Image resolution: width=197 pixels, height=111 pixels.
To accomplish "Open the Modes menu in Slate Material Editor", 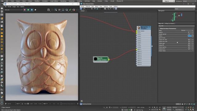I will pyautogui.click(x=82, y=6).
